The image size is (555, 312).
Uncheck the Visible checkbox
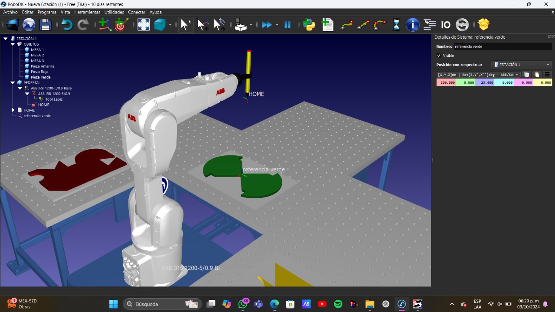click(x=439, y=56)
